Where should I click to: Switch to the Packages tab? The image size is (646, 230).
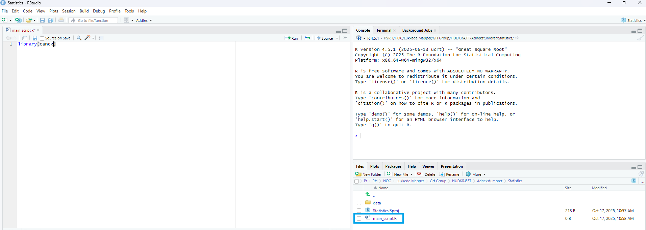click(393, 166)
